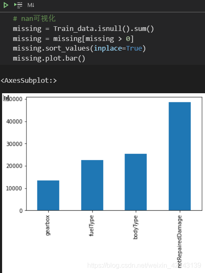Click the Train_data.isnull().sum() code line
This screenshot has height=273, width=205.
(83, 28)
